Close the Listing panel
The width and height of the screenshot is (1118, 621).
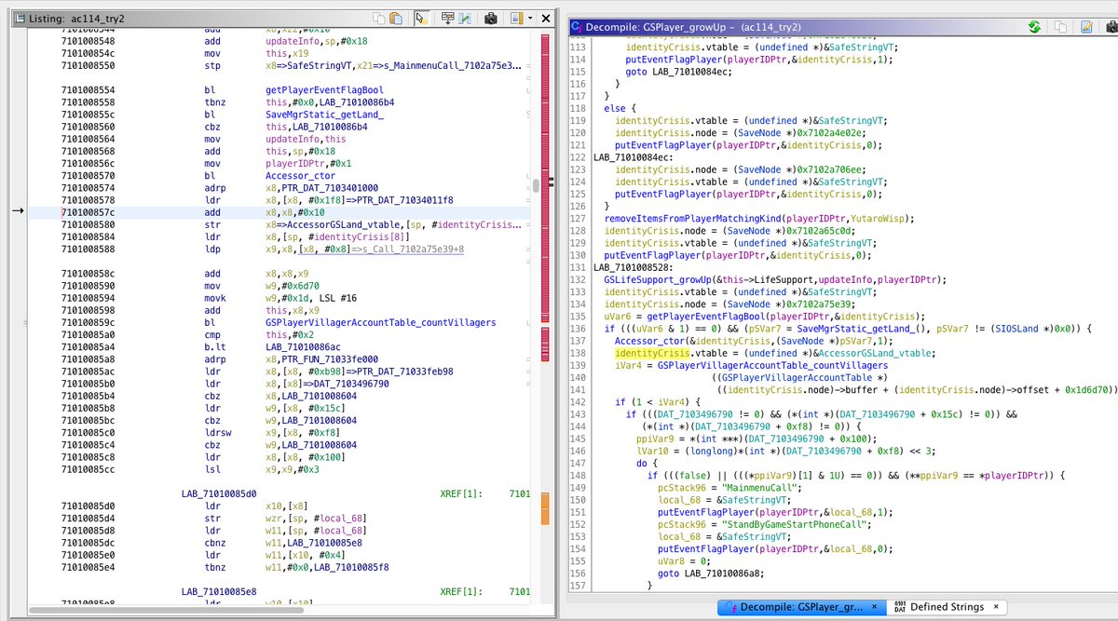(547, 18)
